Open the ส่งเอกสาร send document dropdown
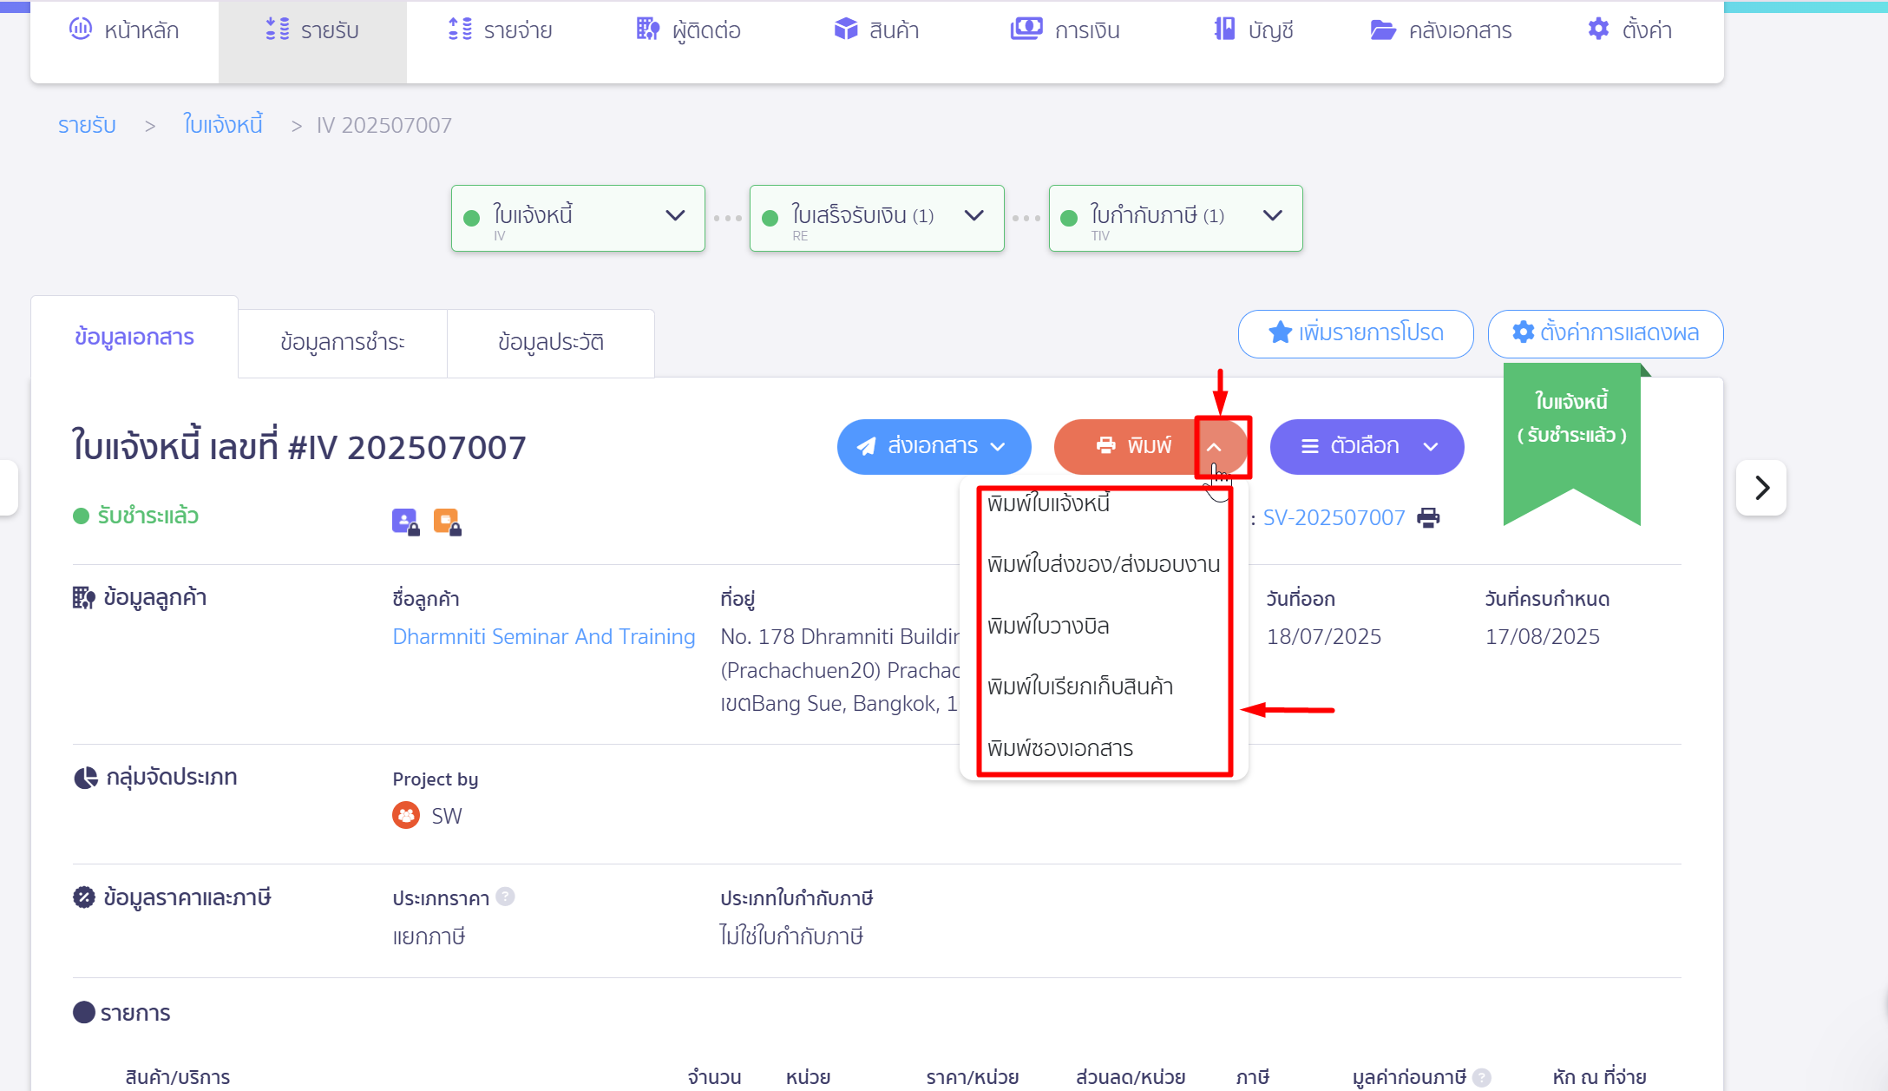Image resolution: width=1888 pixels, height=1091 pixels. tap(934, 447)
